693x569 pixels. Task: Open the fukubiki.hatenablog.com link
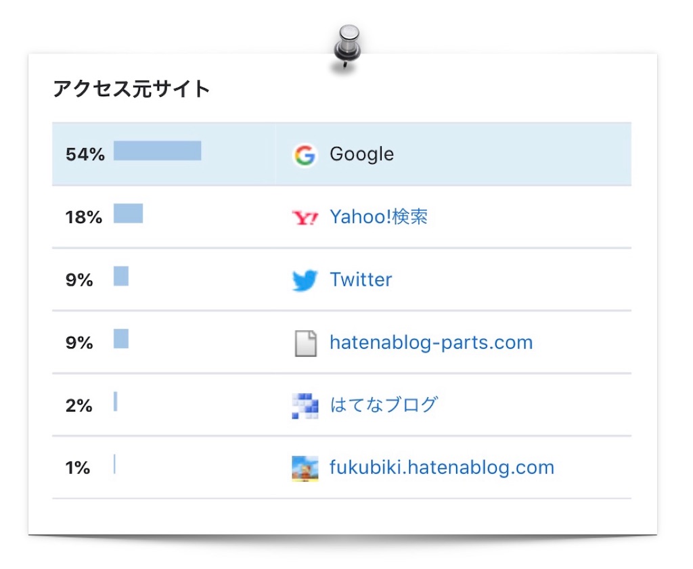pyautogui.click(x=442, y=468)
